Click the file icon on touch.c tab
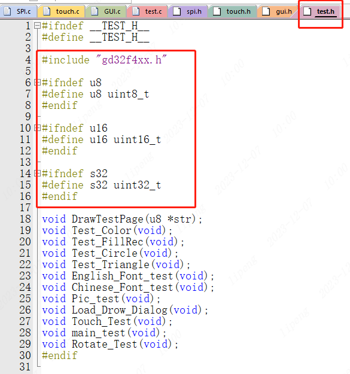 point(47,11)
